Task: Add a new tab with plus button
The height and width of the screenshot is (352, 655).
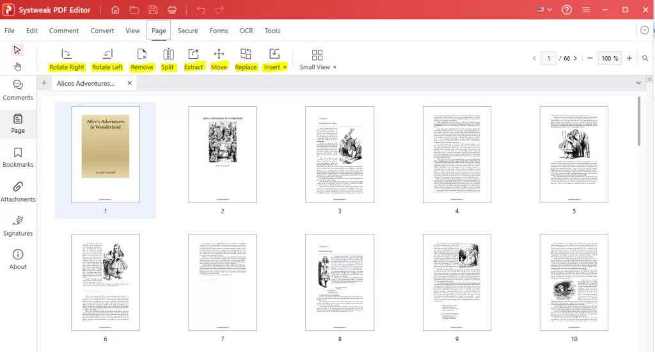Action: coord(44,83)
